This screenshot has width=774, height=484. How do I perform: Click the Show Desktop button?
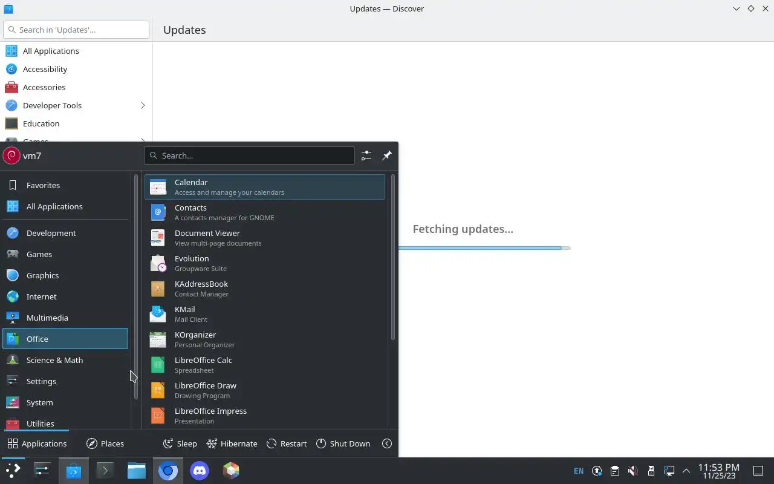pyautogui.click(x=758, y=471)
